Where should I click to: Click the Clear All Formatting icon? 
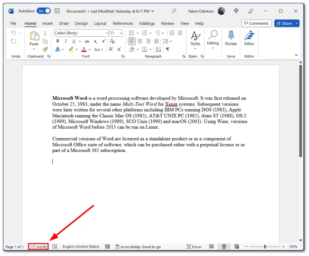[x=112, y=41]
